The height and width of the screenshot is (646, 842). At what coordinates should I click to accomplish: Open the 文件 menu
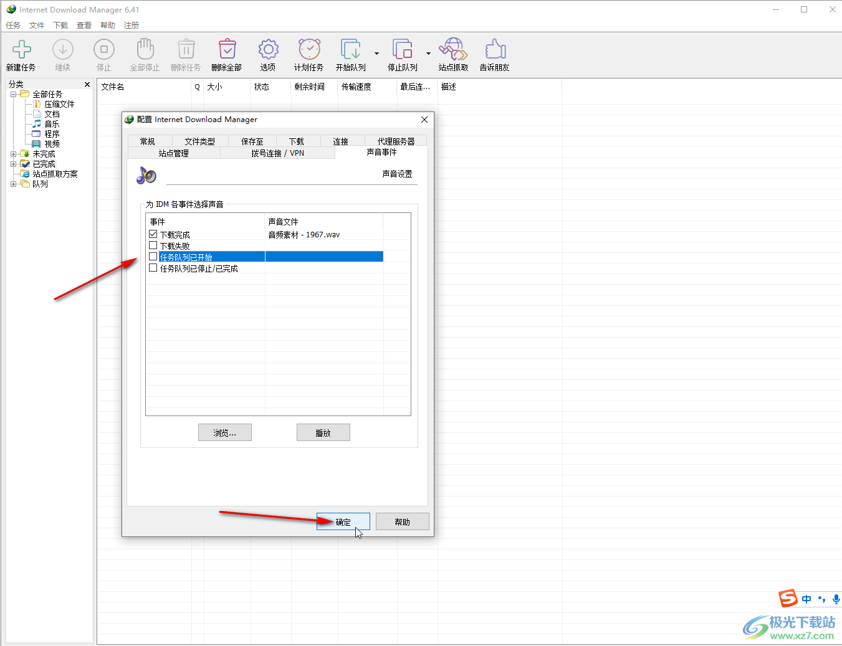click(x=37, y=26)
